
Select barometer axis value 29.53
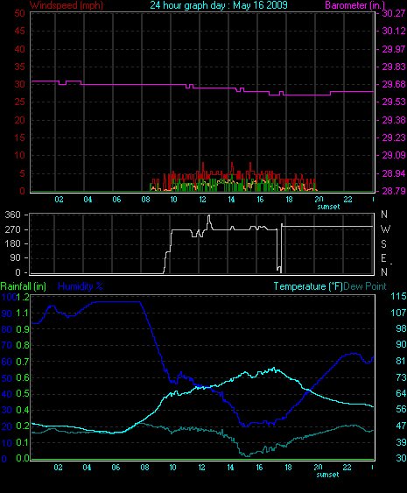pyautogui.click(x=394, y=102)
